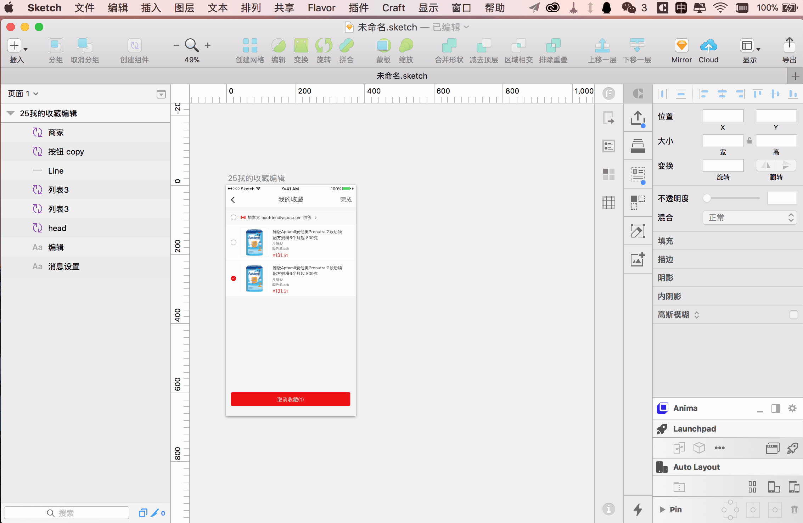Click the zoom magnifier icon
This screenshot has height=523, width=803.
click(192, 45)
